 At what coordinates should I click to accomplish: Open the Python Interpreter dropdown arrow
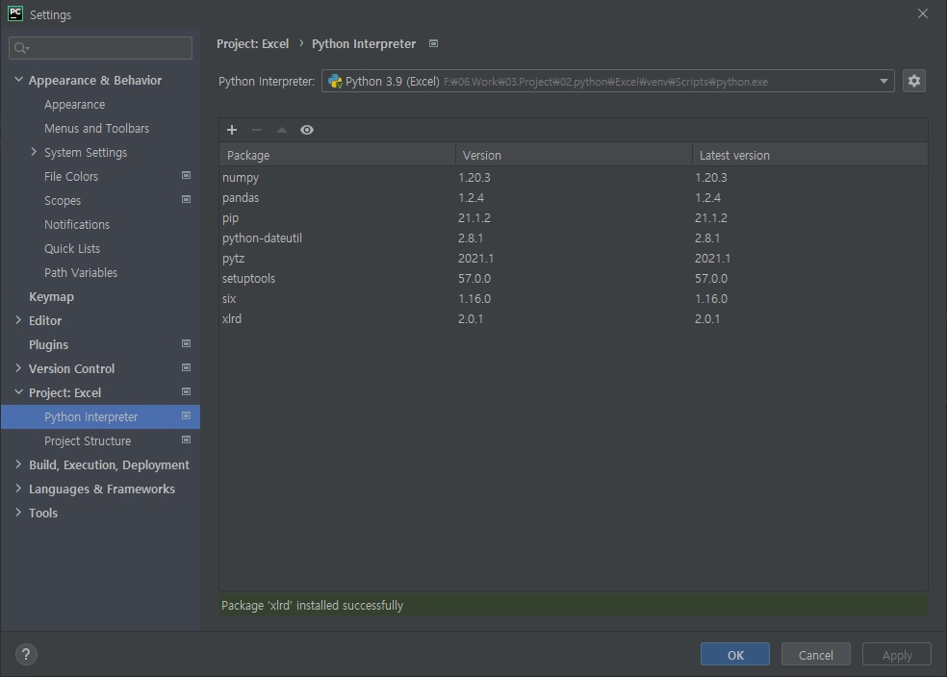883,81
